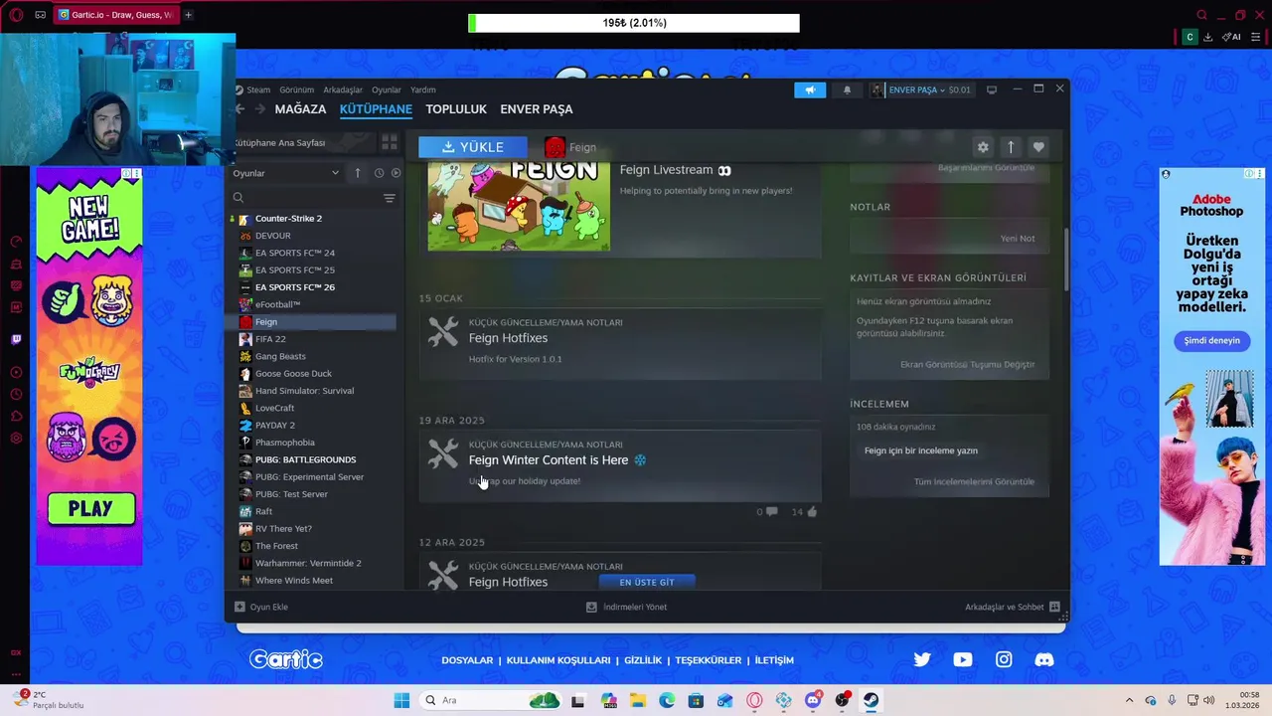
Task: Click Ekran Görüntüsü Tuşumu Değiştir link
Action: (x=967, y=365)
